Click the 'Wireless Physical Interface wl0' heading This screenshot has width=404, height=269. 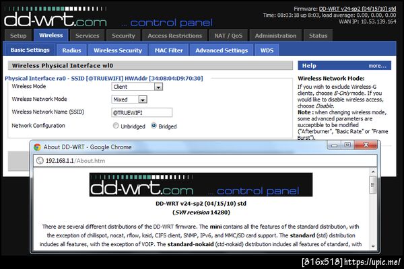(63, 66)
